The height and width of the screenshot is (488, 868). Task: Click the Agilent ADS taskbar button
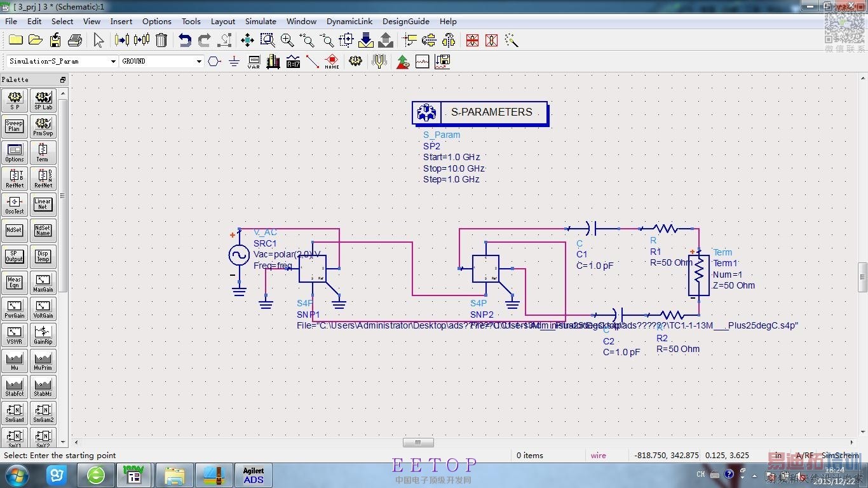(x=254, y=475)
